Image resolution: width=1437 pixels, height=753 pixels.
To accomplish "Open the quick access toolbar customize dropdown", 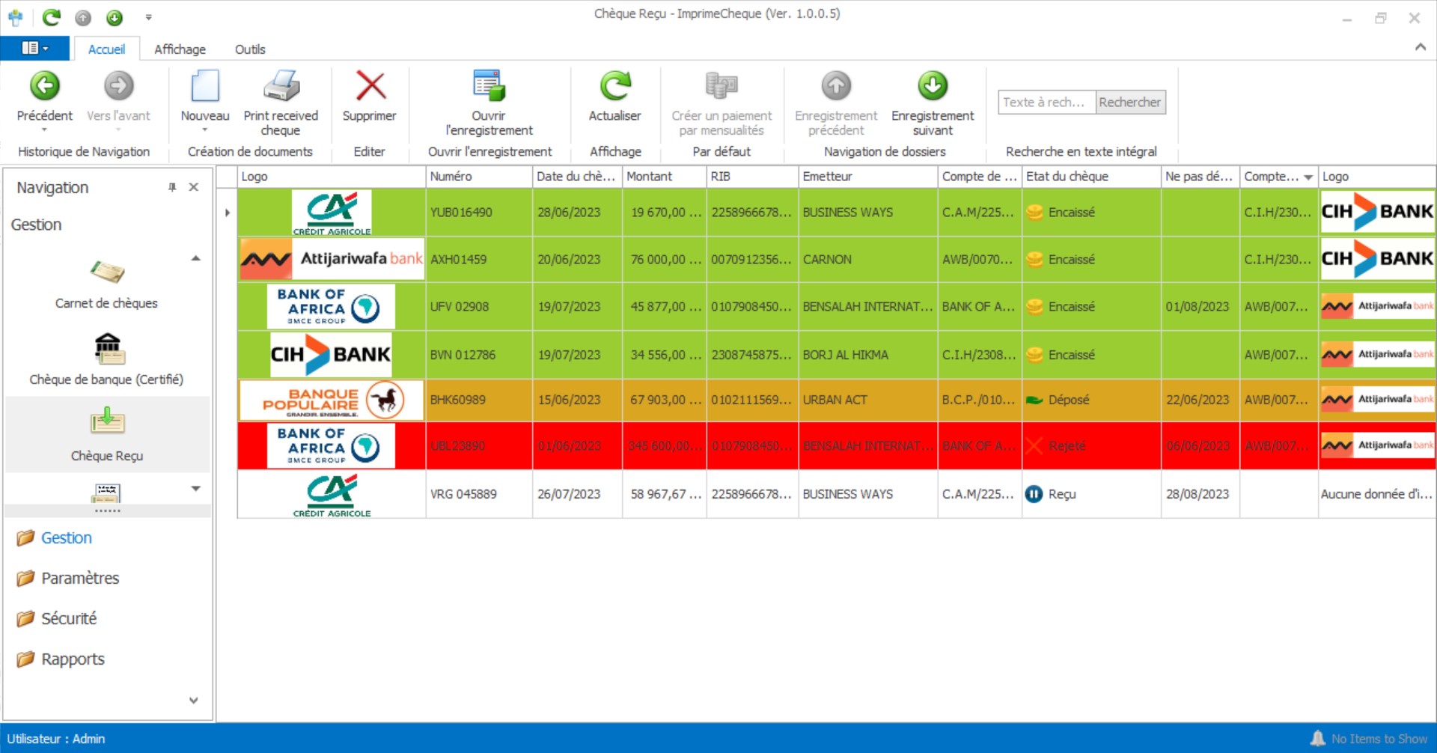I will pos(148,17).
